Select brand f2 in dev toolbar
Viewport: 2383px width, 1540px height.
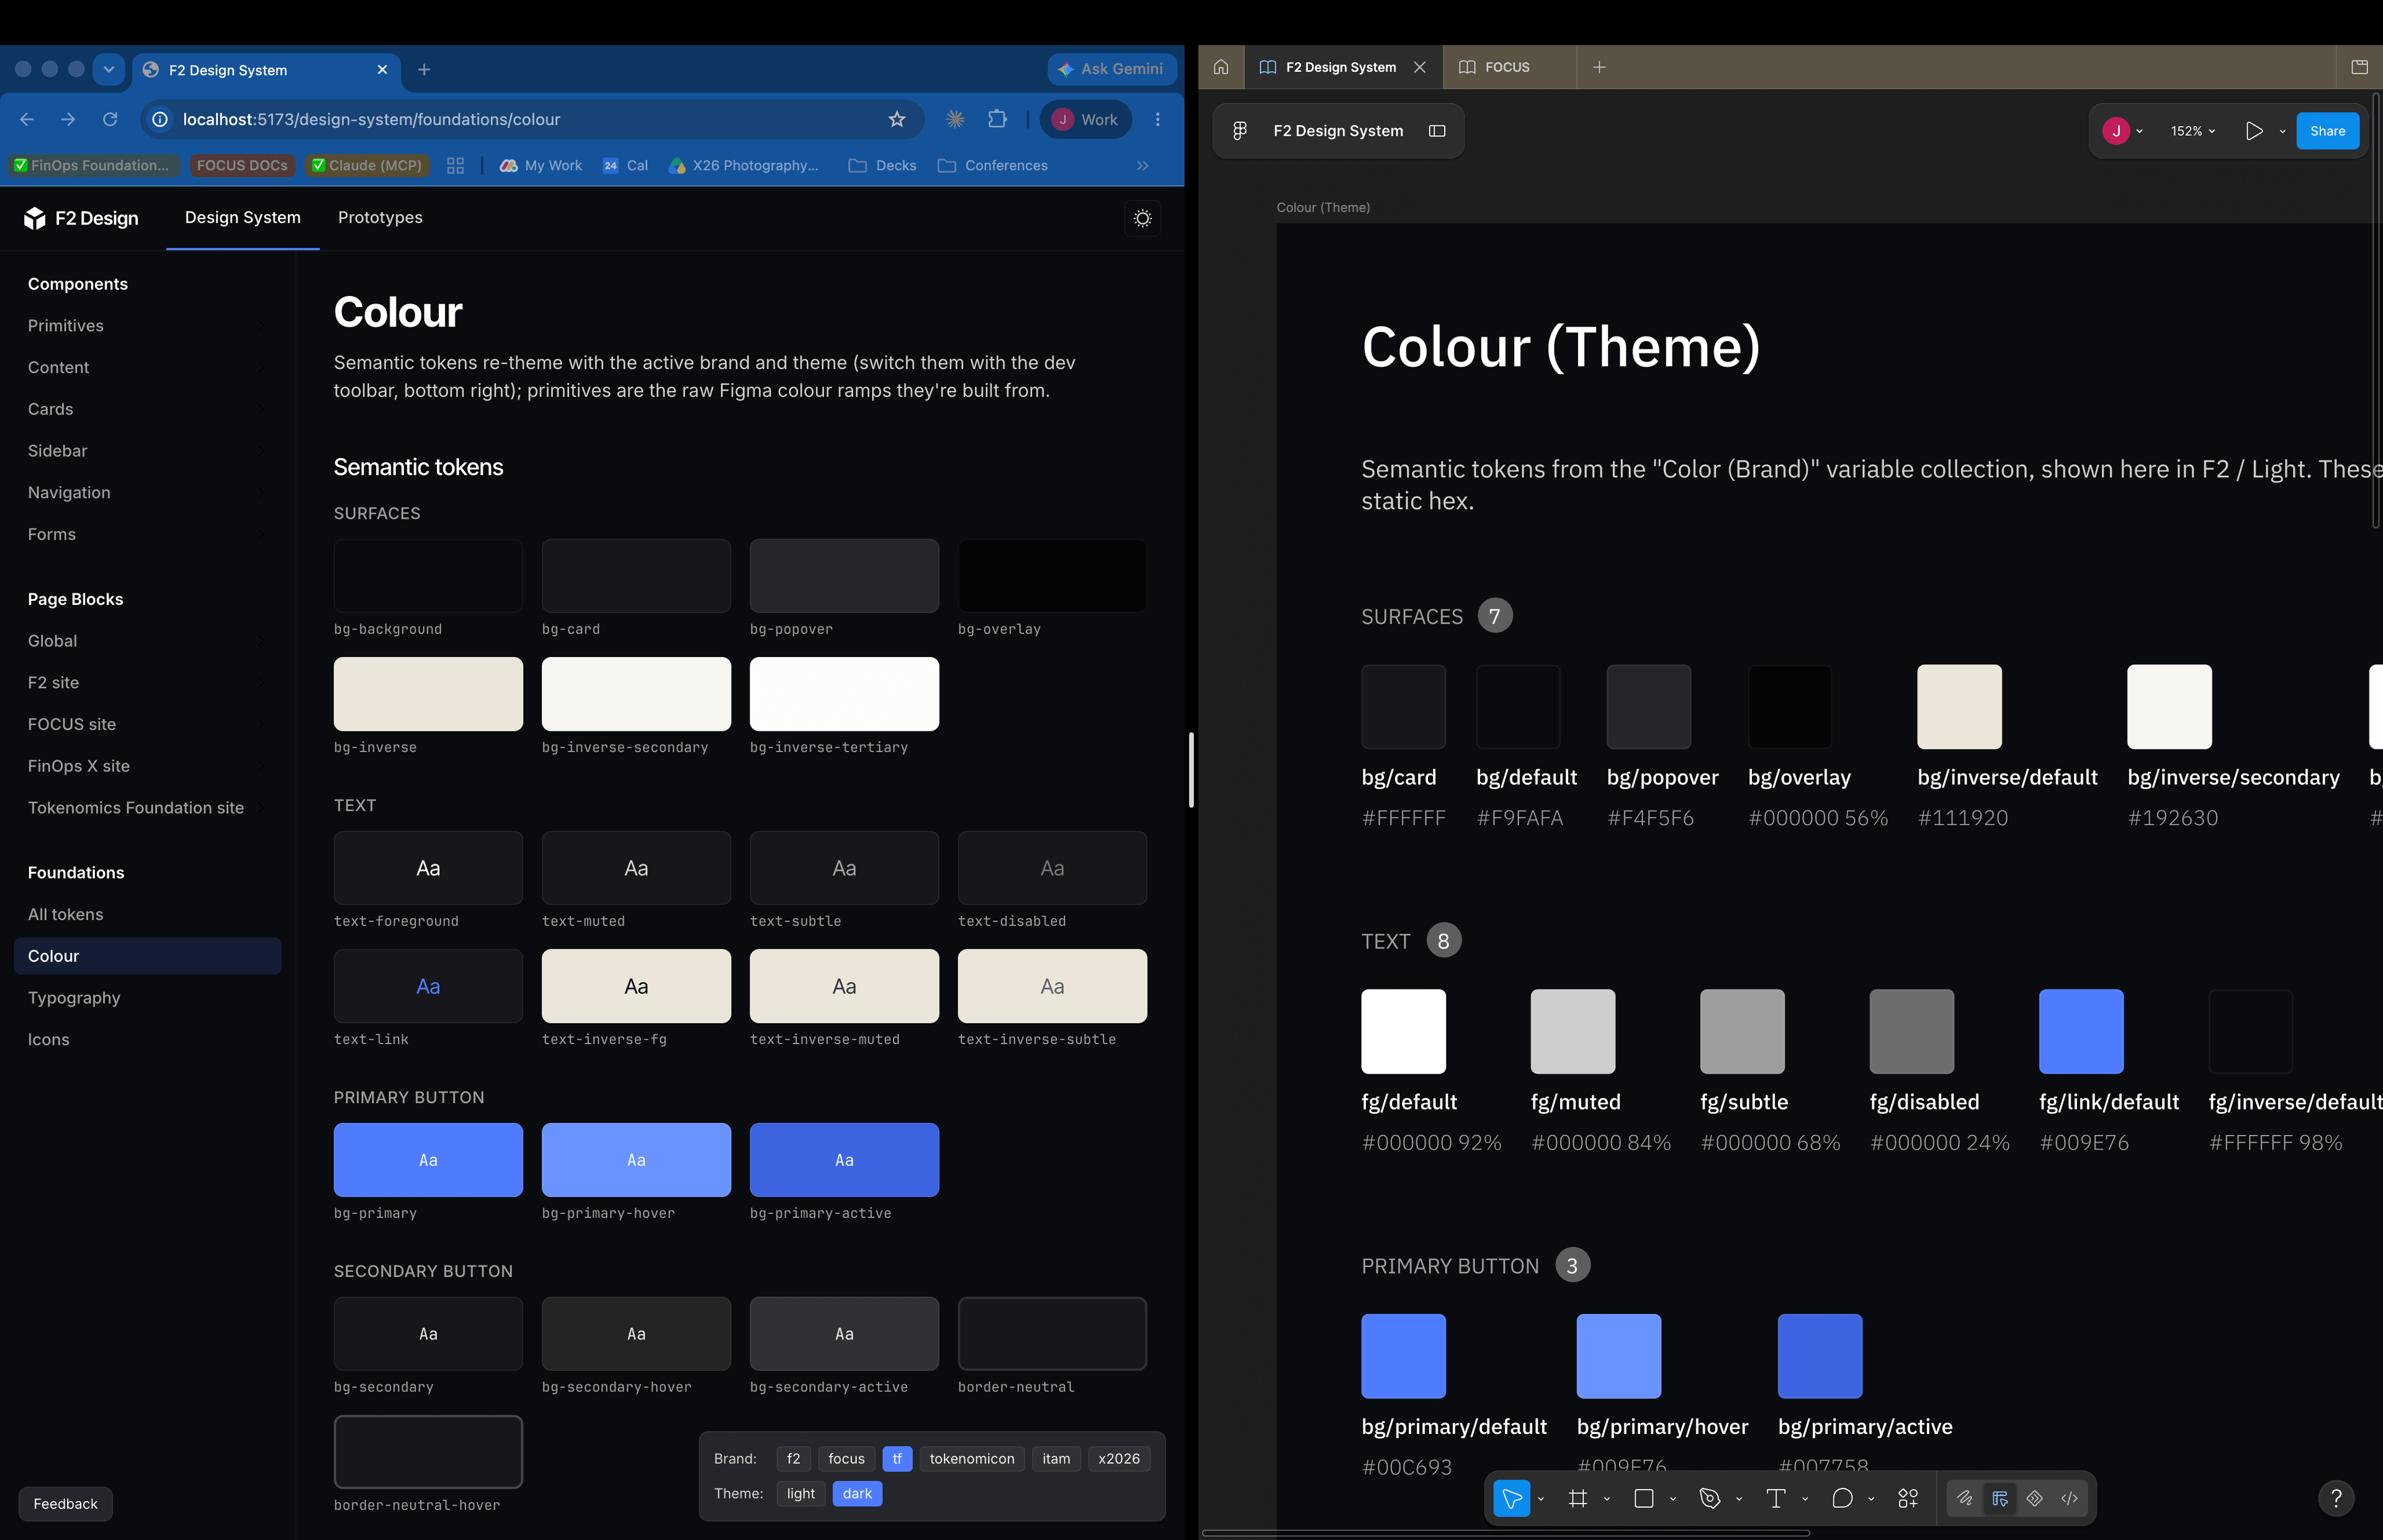pyautogui.click(x=793, y=1459)
